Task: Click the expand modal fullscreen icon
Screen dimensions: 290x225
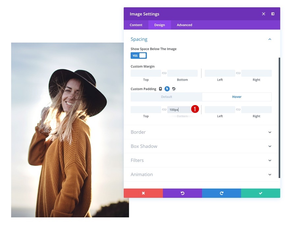Action: 264,14
